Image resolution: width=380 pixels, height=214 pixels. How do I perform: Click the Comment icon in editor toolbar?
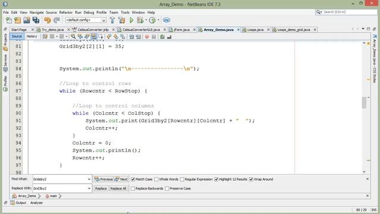pyautogui.click(x=162, y=37)
